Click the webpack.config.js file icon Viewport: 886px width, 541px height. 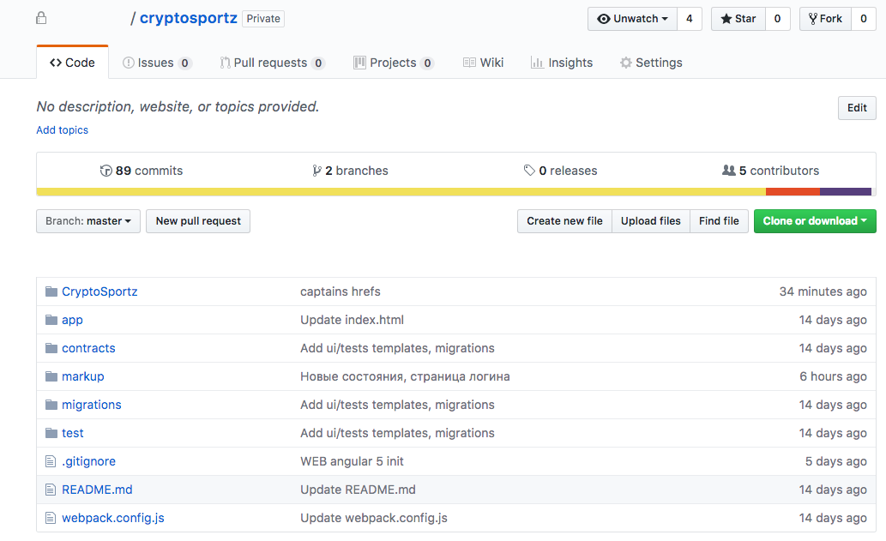coord(51,518)
